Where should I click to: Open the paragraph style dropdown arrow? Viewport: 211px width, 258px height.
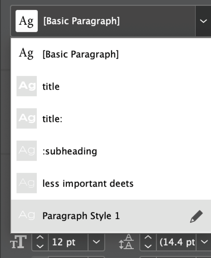[x=203, y=21]
